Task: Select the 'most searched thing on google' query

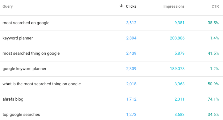Action: point(31,53)
